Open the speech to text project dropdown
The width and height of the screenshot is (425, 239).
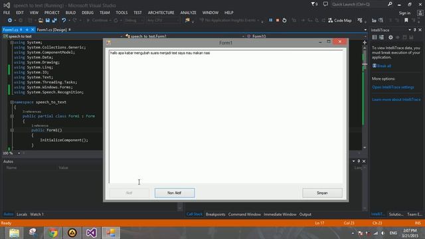(x=63, y=37)
